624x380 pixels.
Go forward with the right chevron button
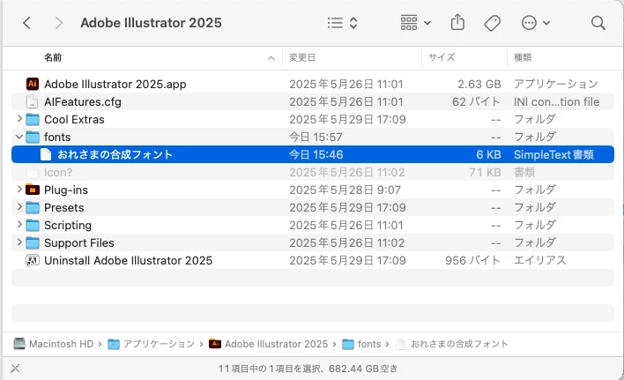point(58,23)
